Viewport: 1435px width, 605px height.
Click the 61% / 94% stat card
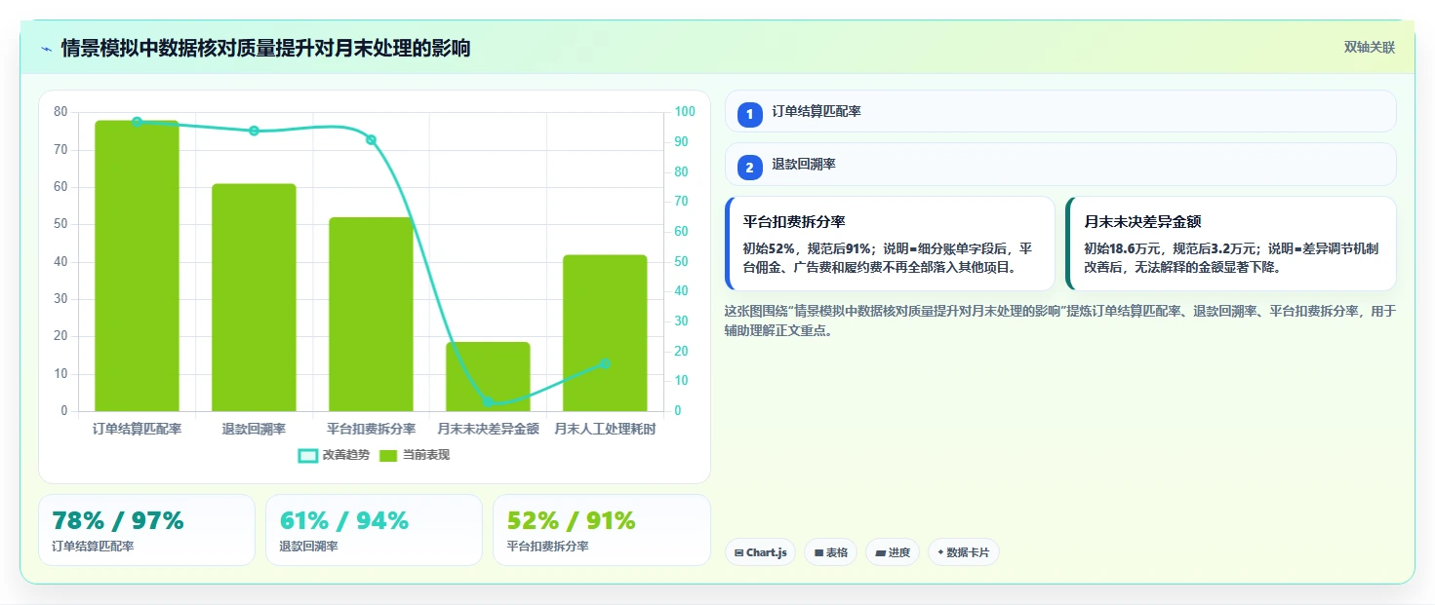tap(374, 530)
